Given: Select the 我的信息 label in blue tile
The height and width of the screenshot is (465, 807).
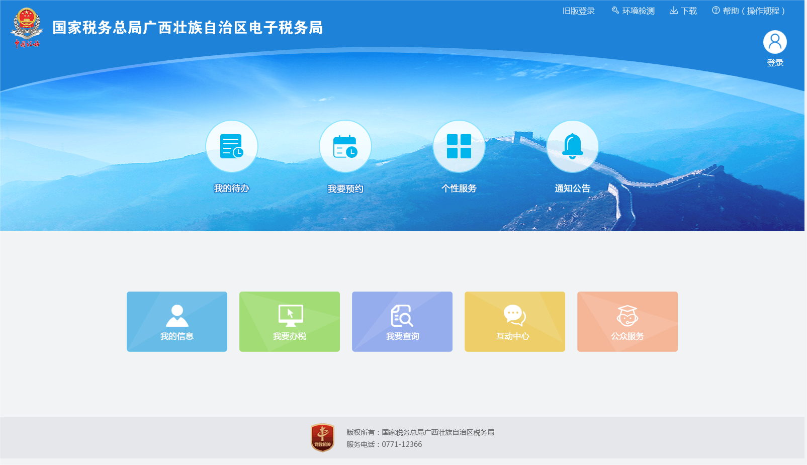Looking at the screenshot, I should 177,336.
